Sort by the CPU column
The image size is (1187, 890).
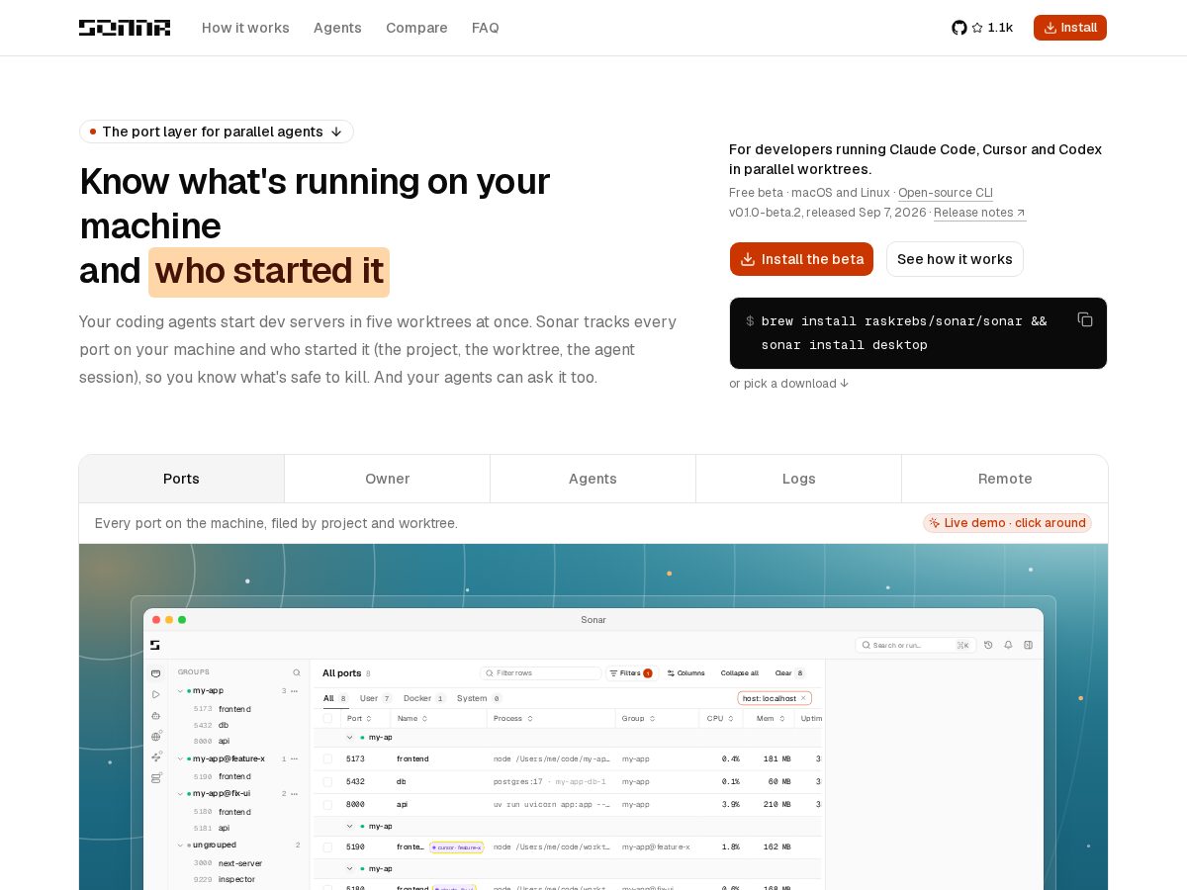coord(720,718)
